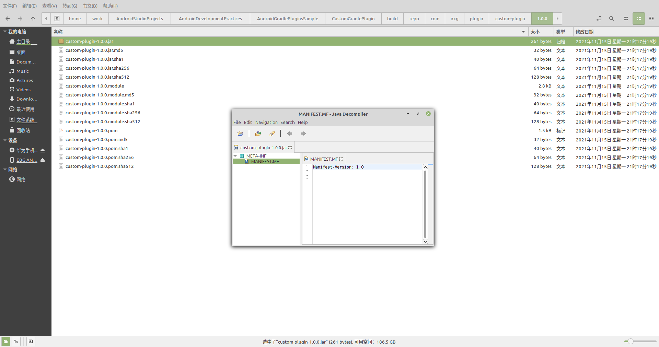Open Desktop (桌面) in sidebar
Screen dimensions: 659x347
[x=21, y=52]
